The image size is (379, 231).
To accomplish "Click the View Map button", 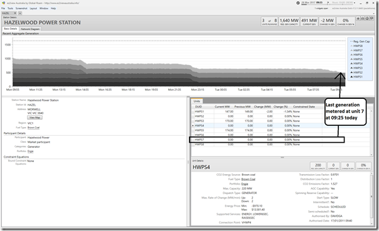I will click(35, 118).
